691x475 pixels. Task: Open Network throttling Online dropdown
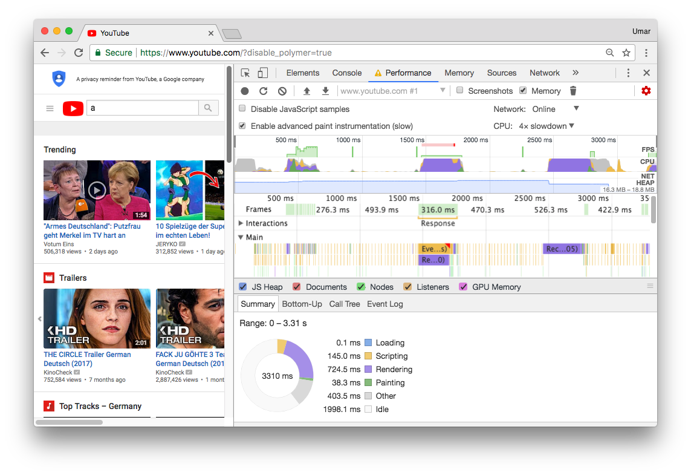[x=555, y=109]
